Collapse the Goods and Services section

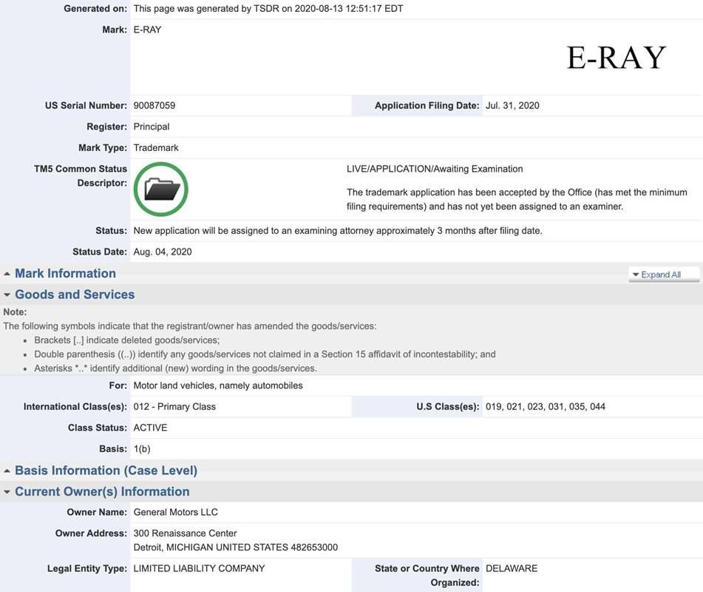point(74,295)
